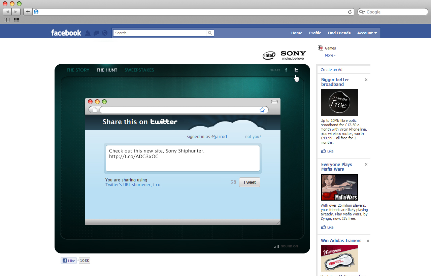
Task: Open the bookmarks book icon
Action: [x=6, y=20]
